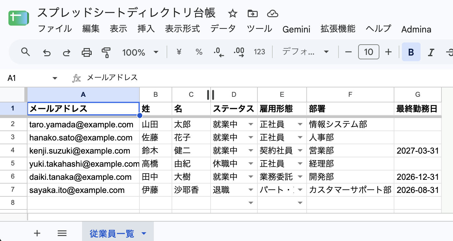Star this spreadsheet document
The image size is (453, 241).
coord(232,13)
